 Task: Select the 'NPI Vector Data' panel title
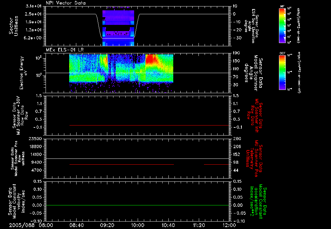click(x=66, y=3)
